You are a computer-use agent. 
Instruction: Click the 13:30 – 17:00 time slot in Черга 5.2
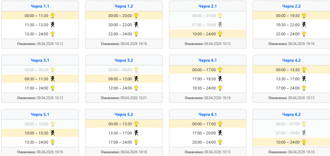pos(120,133)
